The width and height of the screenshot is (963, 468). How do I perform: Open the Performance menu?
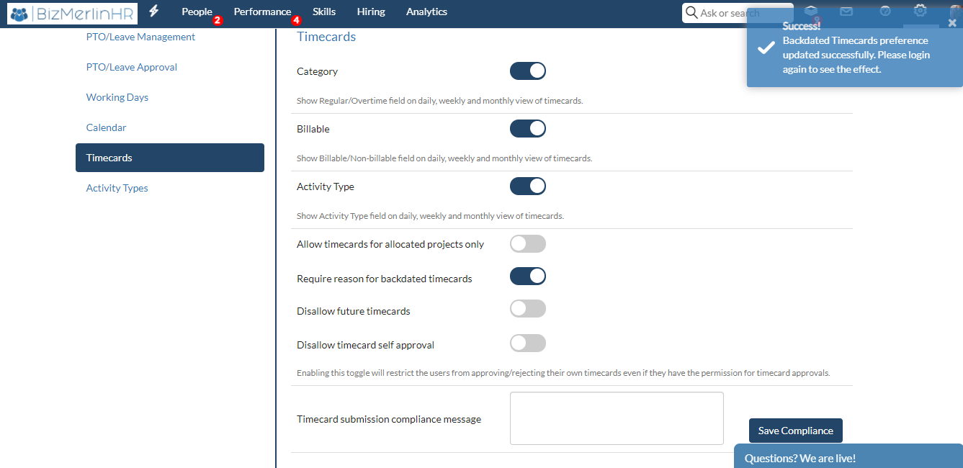pos(262,12)
